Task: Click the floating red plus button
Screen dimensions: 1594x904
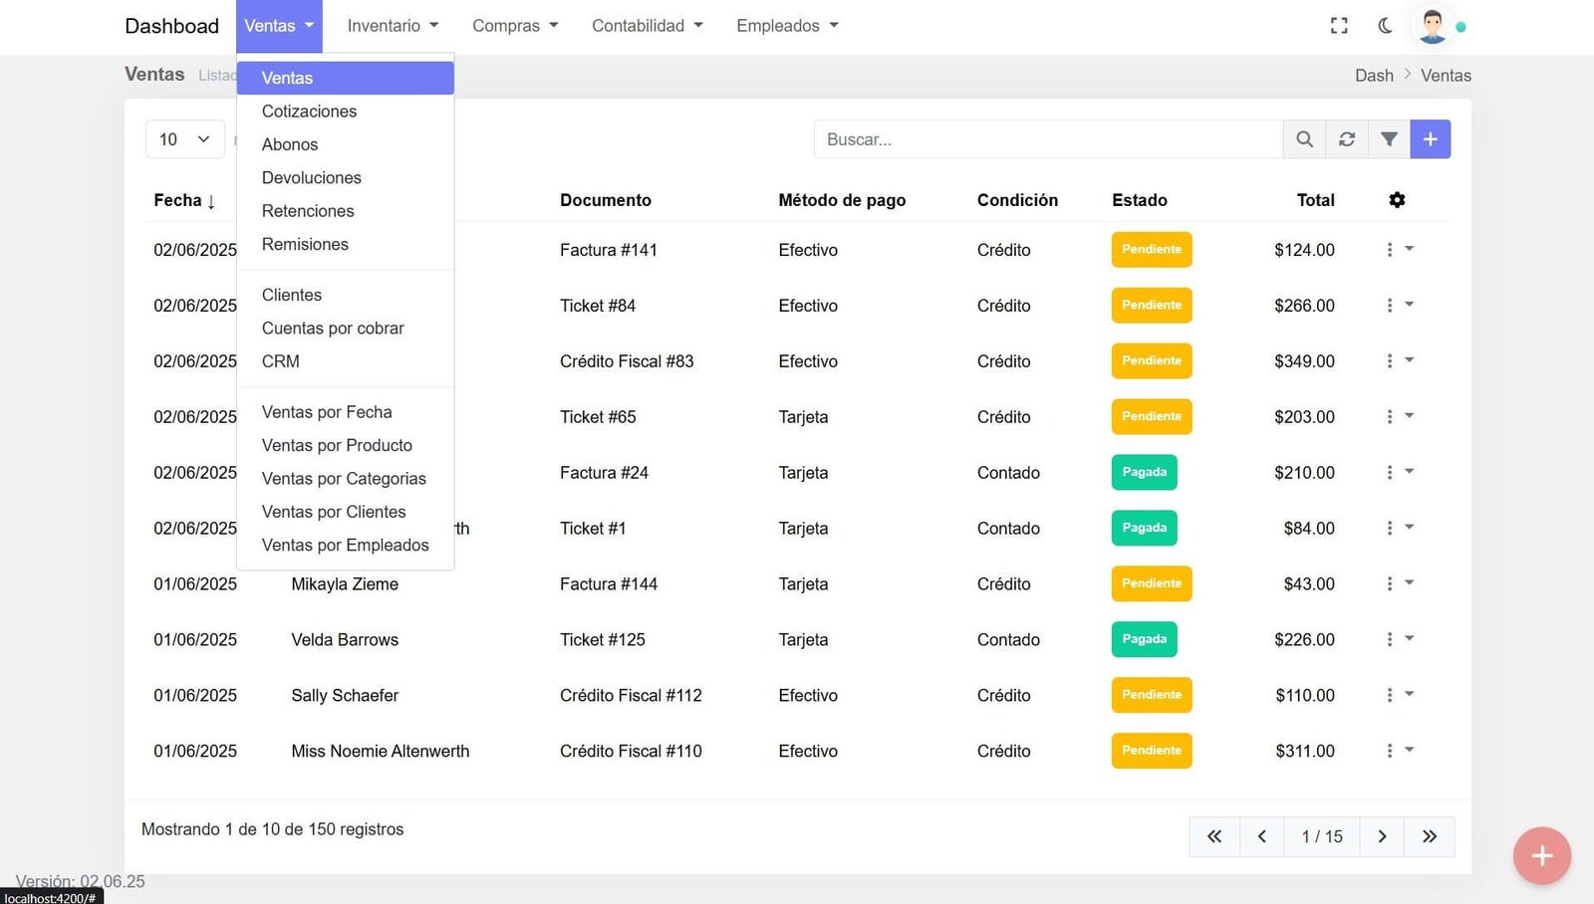Action: [x=1541, y=855]
